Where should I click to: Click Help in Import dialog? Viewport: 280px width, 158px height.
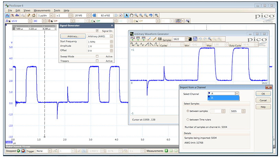click(x=263, y=107)
